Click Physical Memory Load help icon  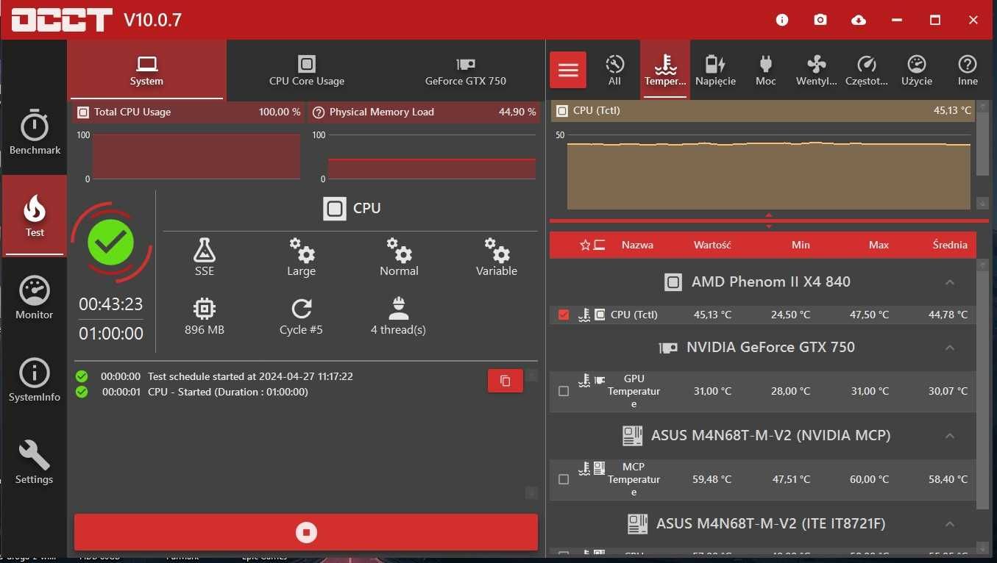(319, 112)
